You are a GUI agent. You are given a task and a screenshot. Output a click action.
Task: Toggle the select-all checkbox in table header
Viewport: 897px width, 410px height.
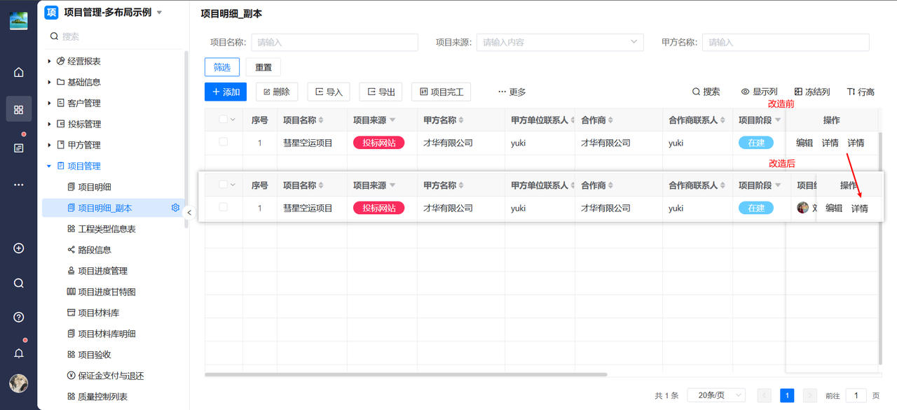[x=224, y=120]
